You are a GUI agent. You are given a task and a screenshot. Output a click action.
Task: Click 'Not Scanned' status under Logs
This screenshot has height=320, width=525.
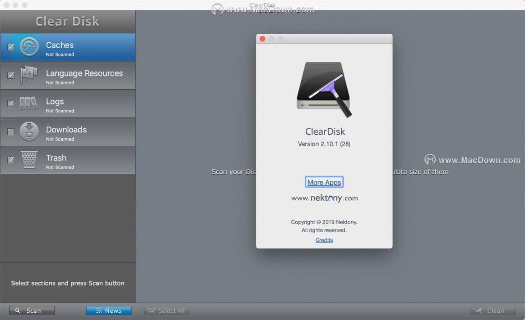(x=60, y=111)
